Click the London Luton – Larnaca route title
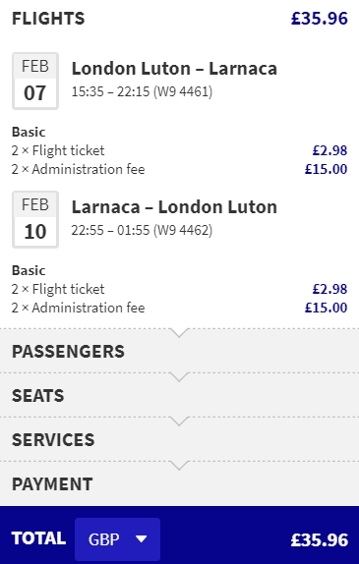 [x=174, y=69]
